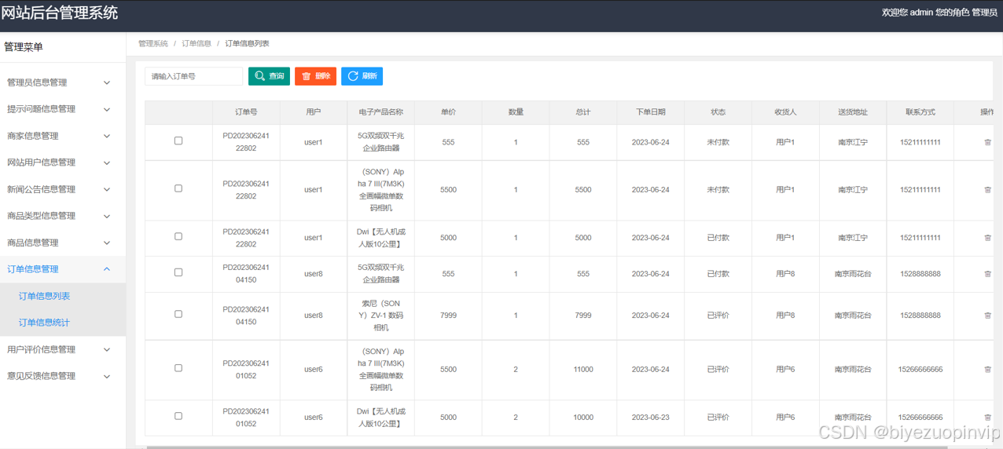This screenshot has width=1003, height=449.
Task: Select checkbox for user8 555 router order
Action: coord(178,272)
